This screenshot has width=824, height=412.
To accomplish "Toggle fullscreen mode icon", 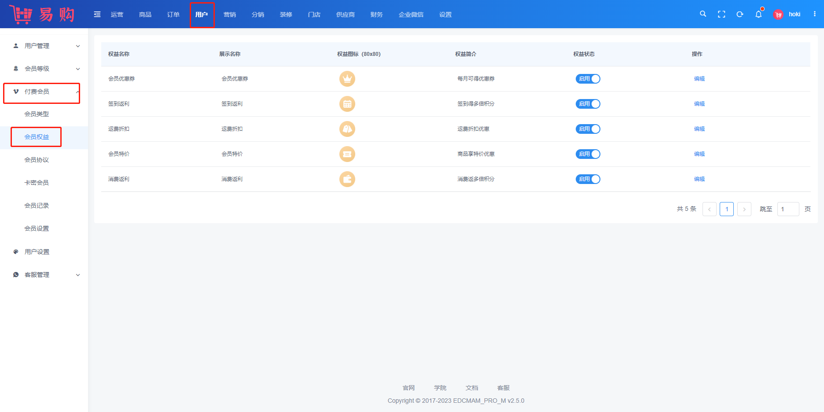I will tap(721, 14).
